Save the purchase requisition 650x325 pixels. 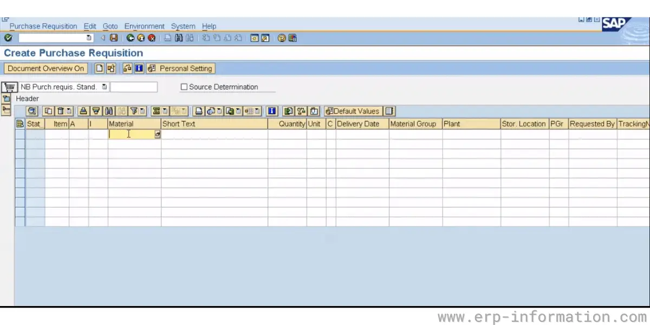tap(114, 37)
